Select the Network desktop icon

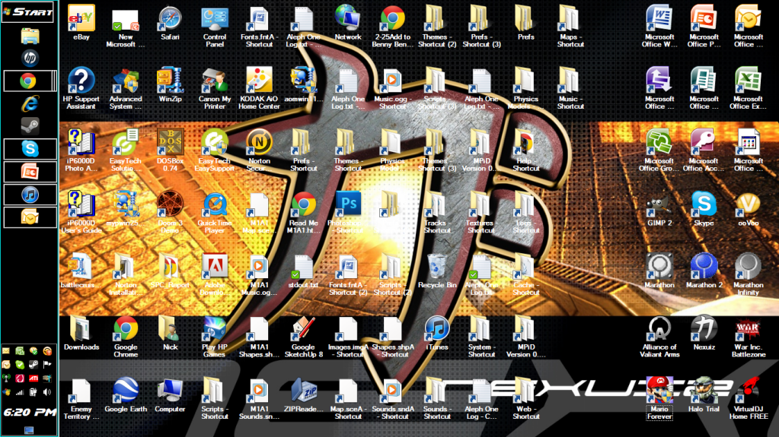tap(348, 24)
